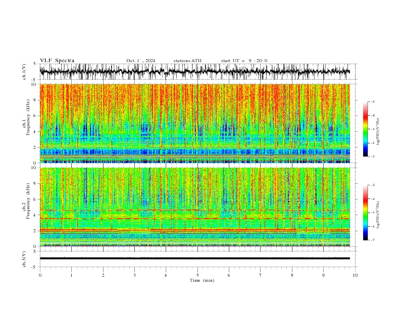400x309 pixels.
Task: Click the "Time (min)" x-axis label
Action: pos(202,280)
